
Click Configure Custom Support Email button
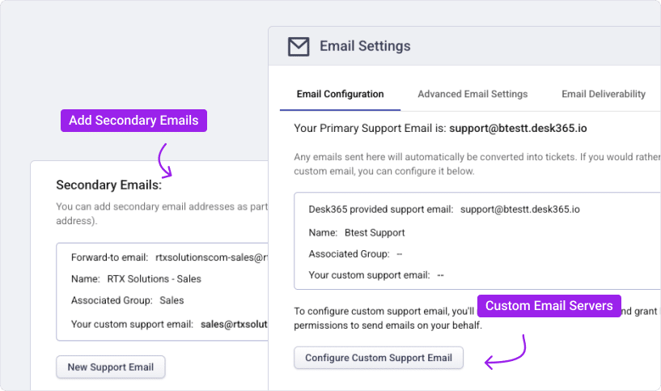tap(379, 358)
